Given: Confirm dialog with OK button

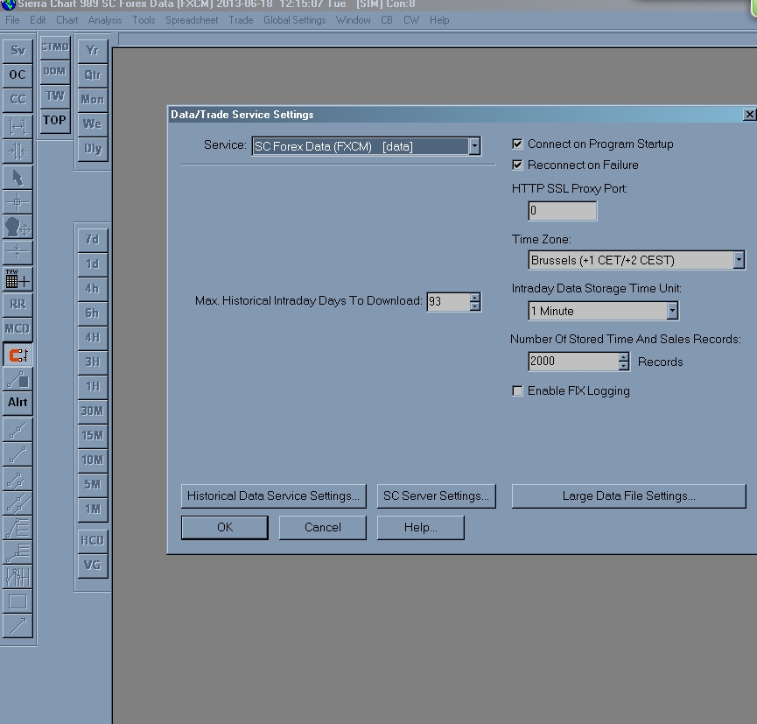Looking at the screenshot, I should (225, 527).
